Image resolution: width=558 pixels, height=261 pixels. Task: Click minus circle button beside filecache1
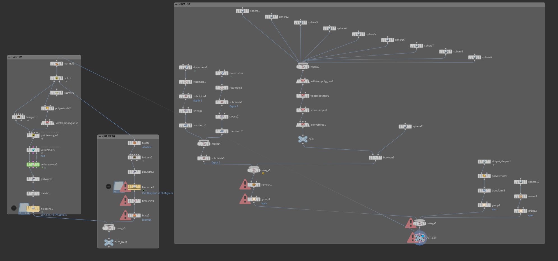coord(14,208)
